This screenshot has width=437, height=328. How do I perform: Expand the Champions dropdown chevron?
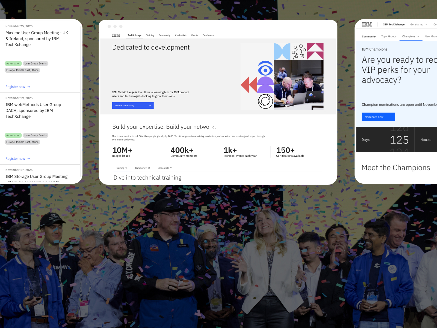click(418, 36)
